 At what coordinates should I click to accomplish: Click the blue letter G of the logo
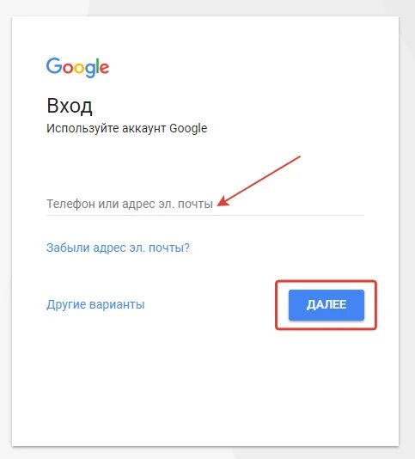pos(54,65)
